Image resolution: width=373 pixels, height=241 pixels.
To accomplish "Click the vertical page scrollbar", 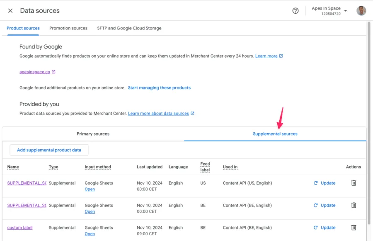I will pyautogui.click(x=369, y=124).
